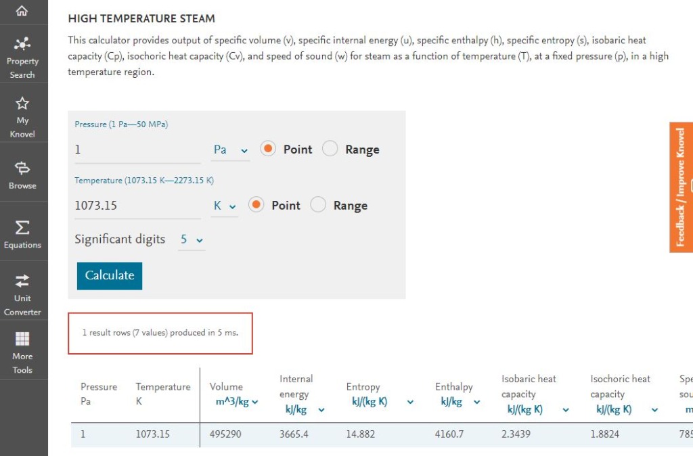Click the Pressure value input field
This screenshot has width=693, height=456.
(137, 150)
